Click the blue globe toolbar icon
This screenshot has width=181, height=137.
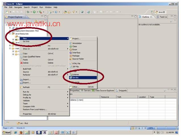56,12
